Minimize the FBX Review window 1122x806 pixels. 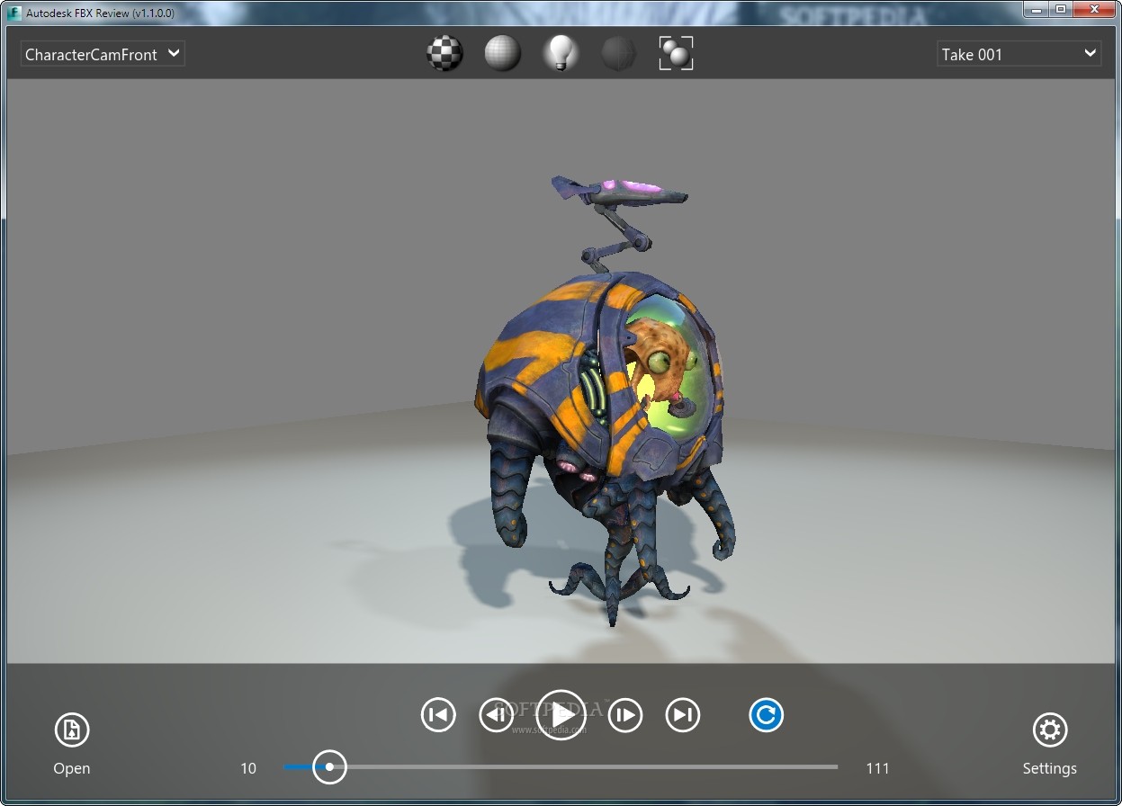point(1037,9)
